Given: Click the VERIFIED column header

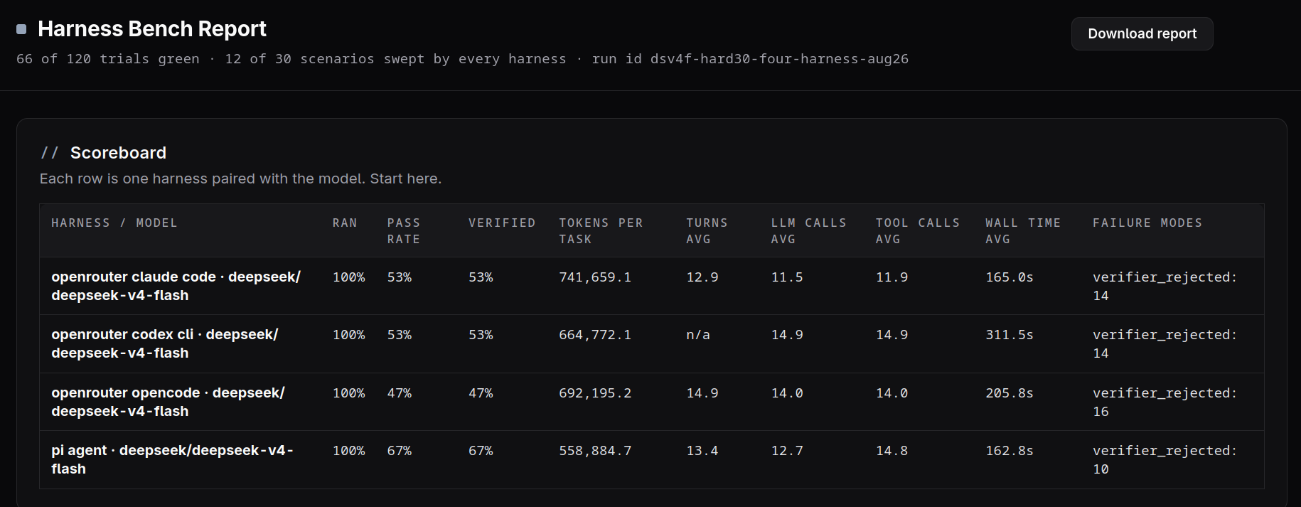Looking at the screenshot, I should (x=502, y=223).
